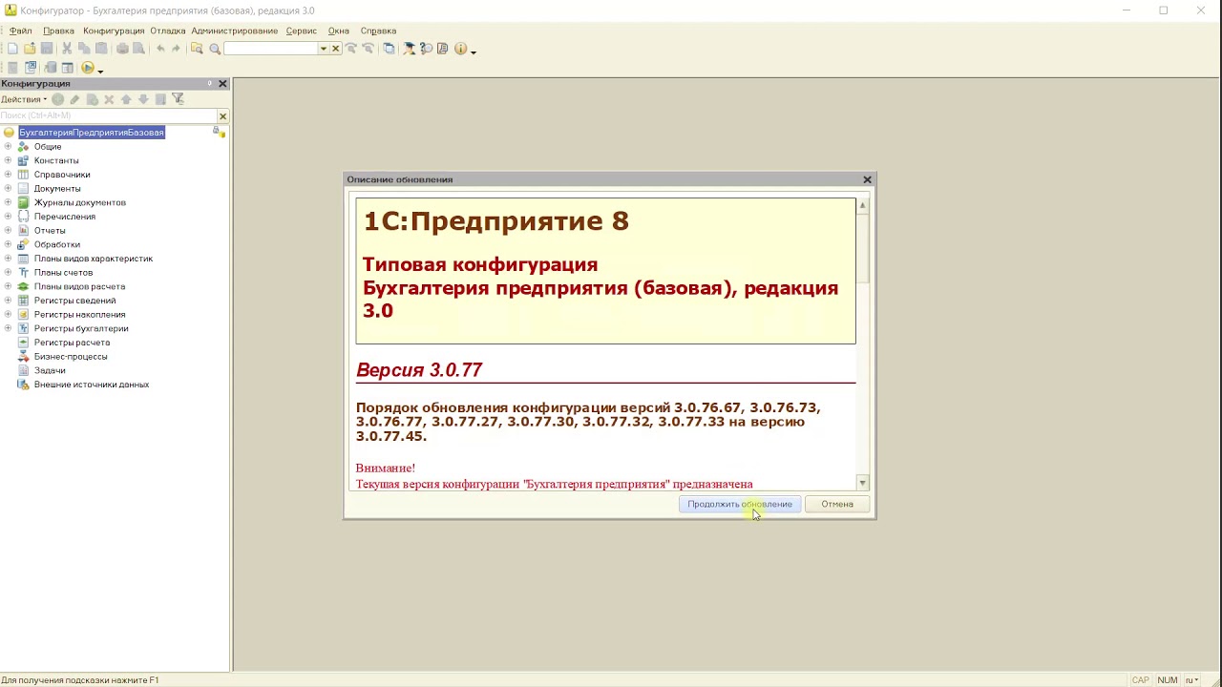Click the Undo arrow toolbar icon
The image size is (1222, 687).
coord(160,49)
